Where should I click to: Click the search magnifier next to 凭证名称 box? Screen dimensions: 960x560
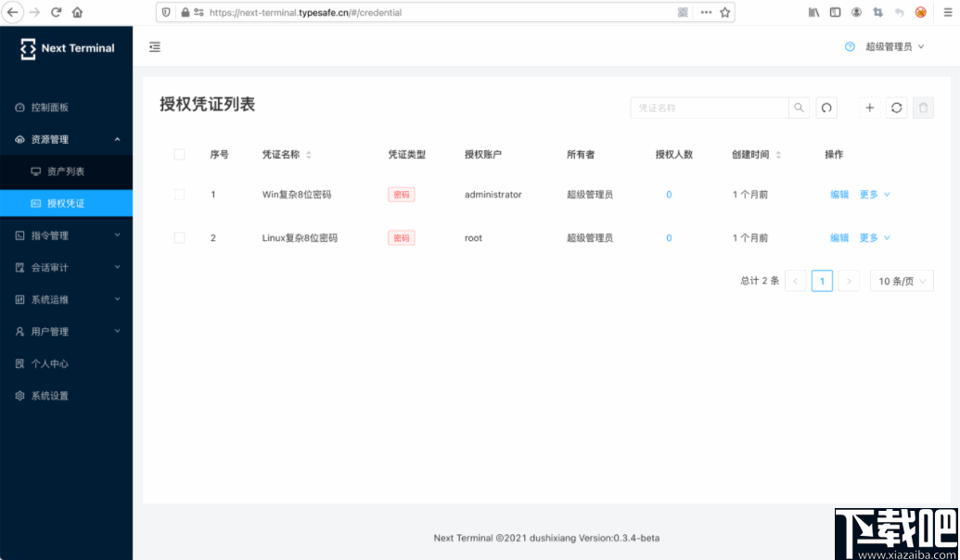coord(799,108)
